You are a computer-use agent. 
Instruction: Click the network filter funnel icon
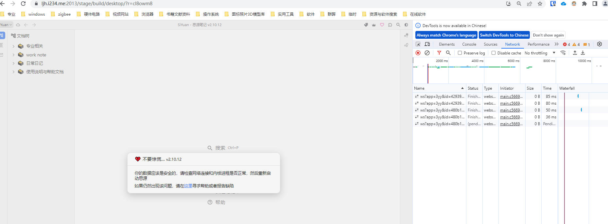(439, 53)
